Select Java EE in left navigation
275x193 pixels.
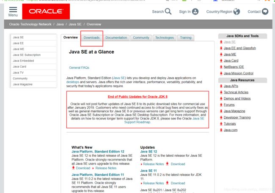tap(34, 43)
